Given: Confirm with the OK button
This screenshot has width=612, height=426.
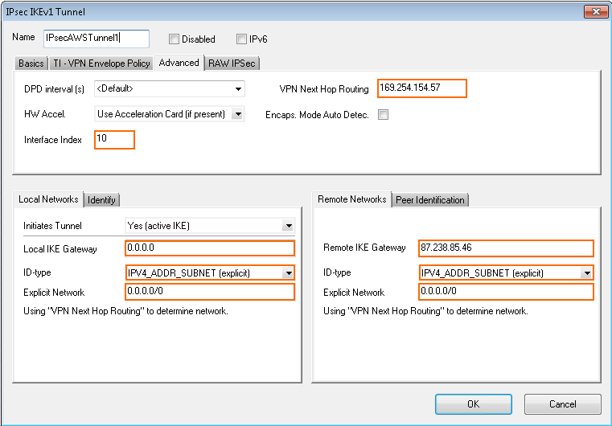Looking at the screenshot, I should pos(474,403).
